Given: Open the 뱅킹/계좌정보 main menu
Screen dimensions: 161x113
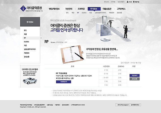Looking at the screenshot, I should coord(54,9).
